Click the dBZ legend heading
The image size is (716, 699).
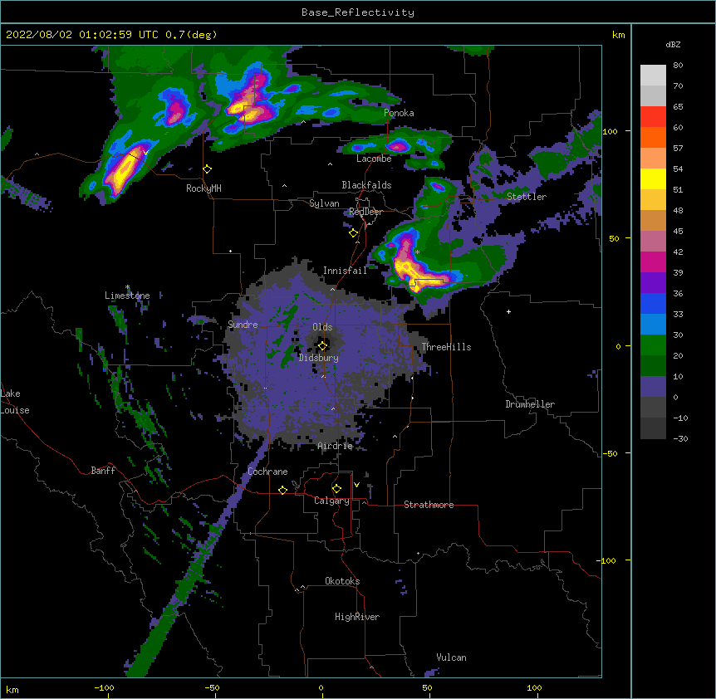(x=673, y=44)
